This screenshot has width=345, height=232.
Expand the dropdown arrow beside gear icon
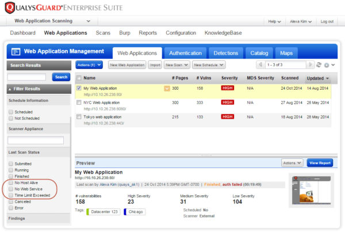pos(333,65)
